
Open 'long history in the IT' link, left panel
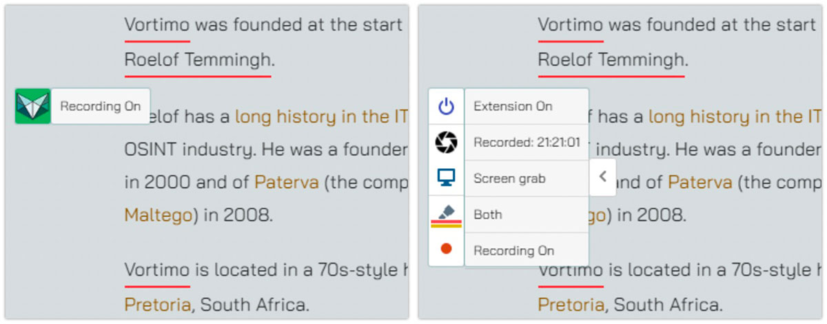[x=321, y=117]
